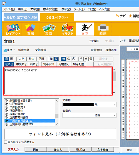The image size is (139, 155).
Task: Click the 補助 star icon
Action: (130, 16)
